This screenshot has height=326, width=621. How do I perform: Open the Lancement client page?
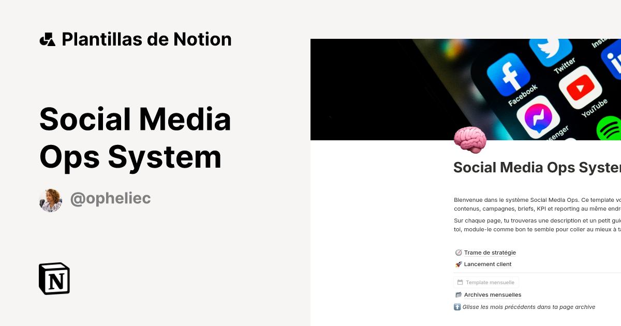coord(487,264)
